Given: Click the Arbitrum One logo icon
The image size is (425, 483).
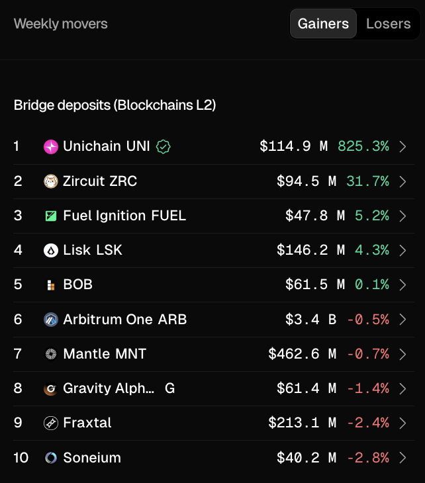Looking at the screenshot, I should (x=51, y=320).
